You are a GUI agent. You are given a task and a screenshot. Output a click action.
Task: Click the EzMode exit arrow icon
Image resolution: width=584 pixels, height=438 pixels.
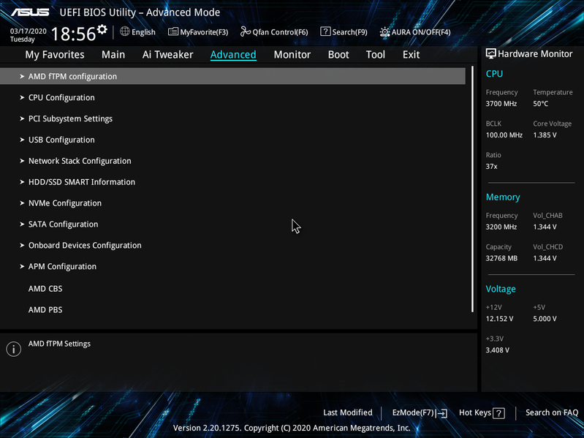pos(441,413)
